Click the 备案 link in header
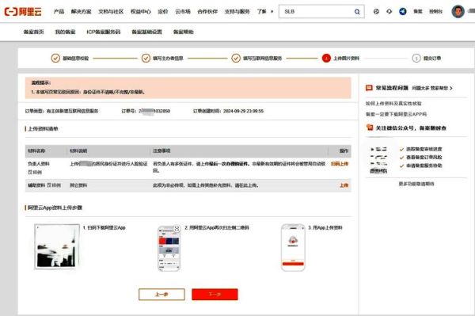Viewport: 475px width, 316px height. click(418, 12)
